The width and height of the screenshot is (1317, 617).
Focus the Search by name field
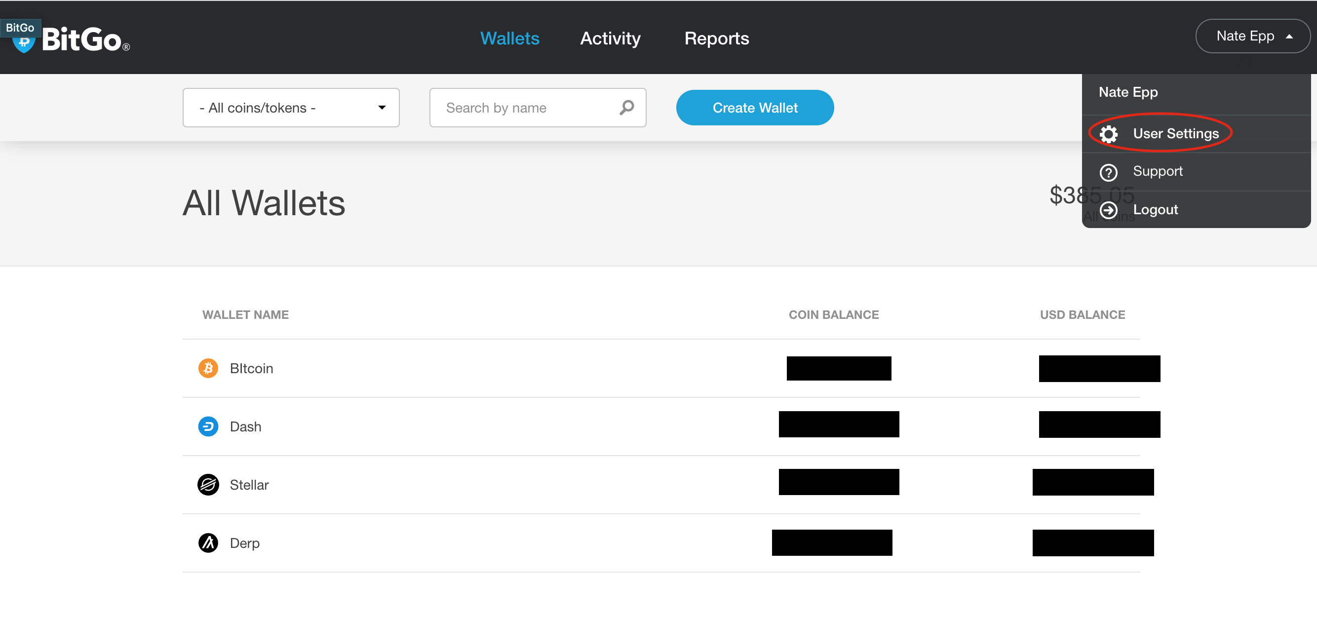538,108
